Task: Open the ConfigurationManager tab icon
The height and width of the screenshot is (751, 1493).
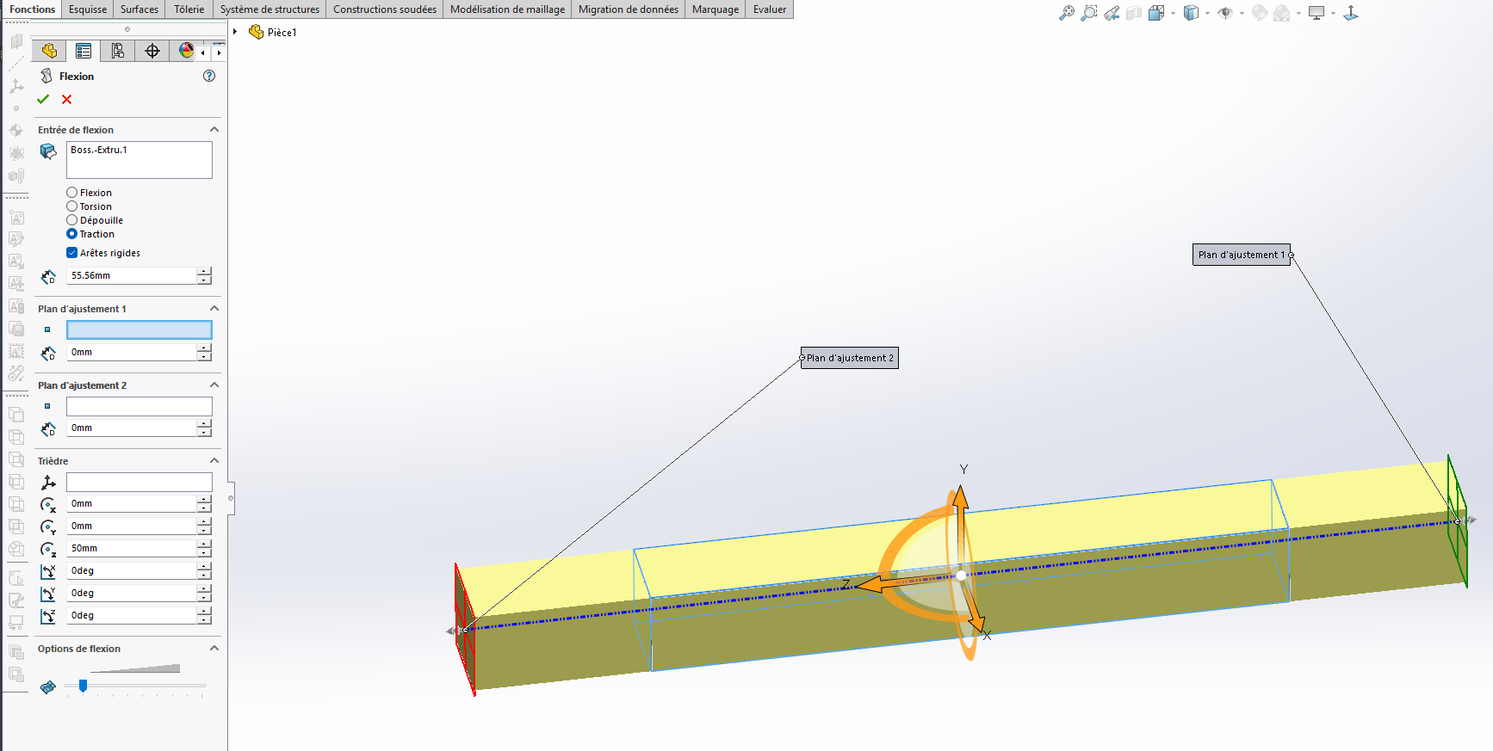Action: point(118,52)
